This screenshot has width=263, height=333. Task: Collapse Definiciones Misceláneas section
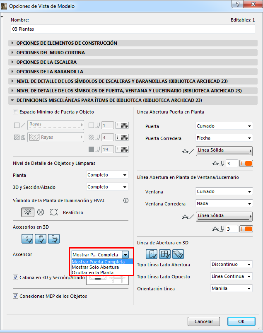[x=133, y=100]
